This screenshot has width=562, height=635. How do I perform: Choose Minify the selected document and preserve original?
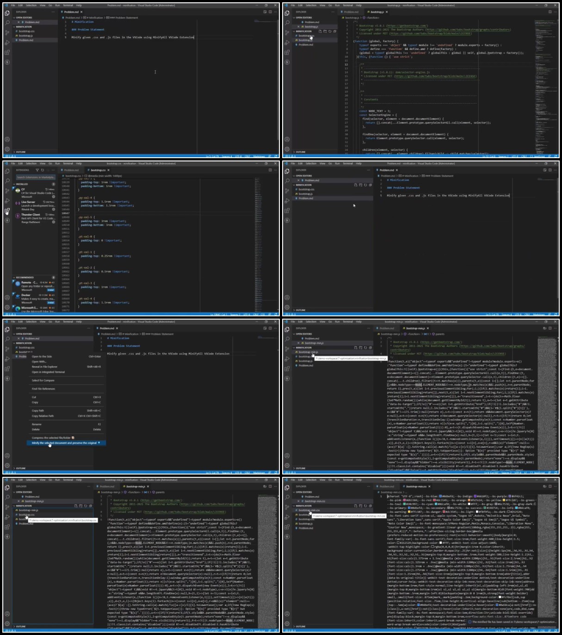(x=66, y=443)
